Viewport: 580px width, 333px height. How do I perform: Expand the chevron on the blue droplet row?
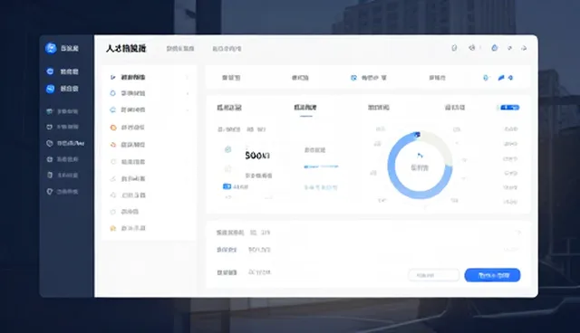click(188, 93)
